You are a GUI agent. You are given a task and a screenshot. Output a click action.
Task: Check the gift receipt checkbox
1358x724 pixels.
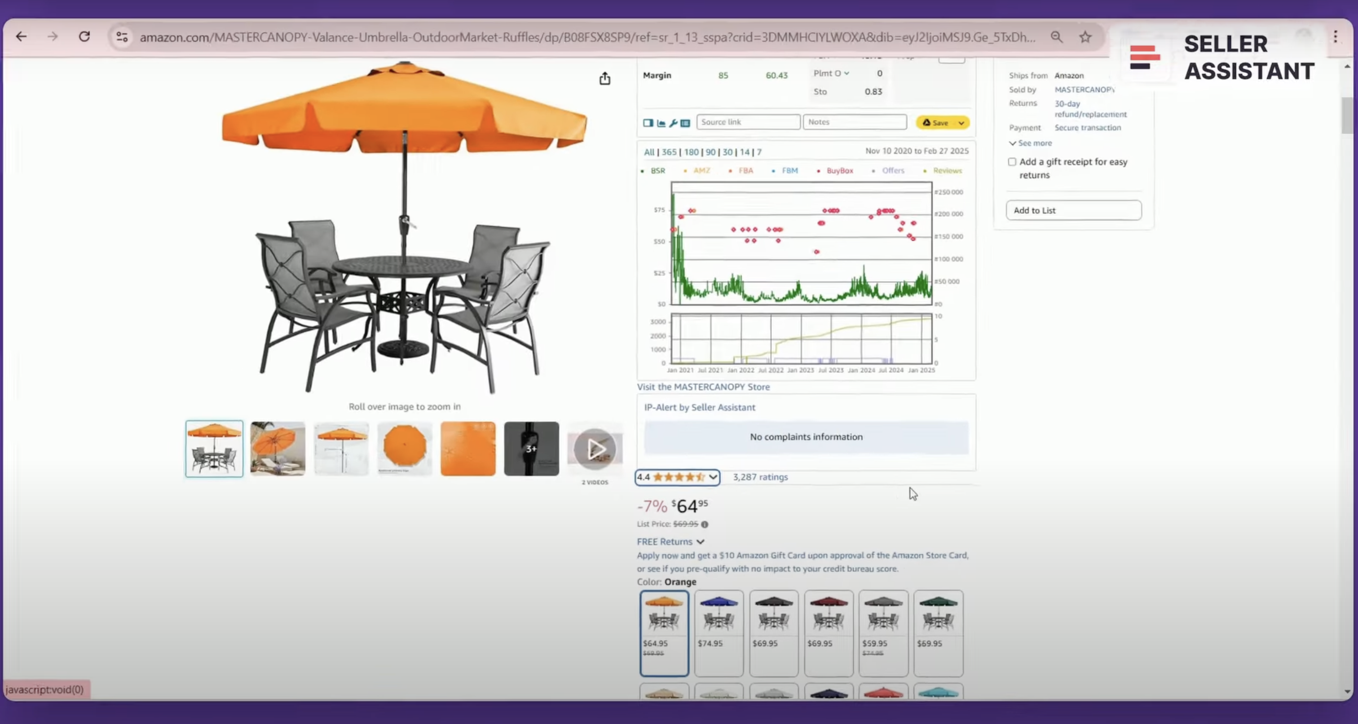[x=1012, y=162]
